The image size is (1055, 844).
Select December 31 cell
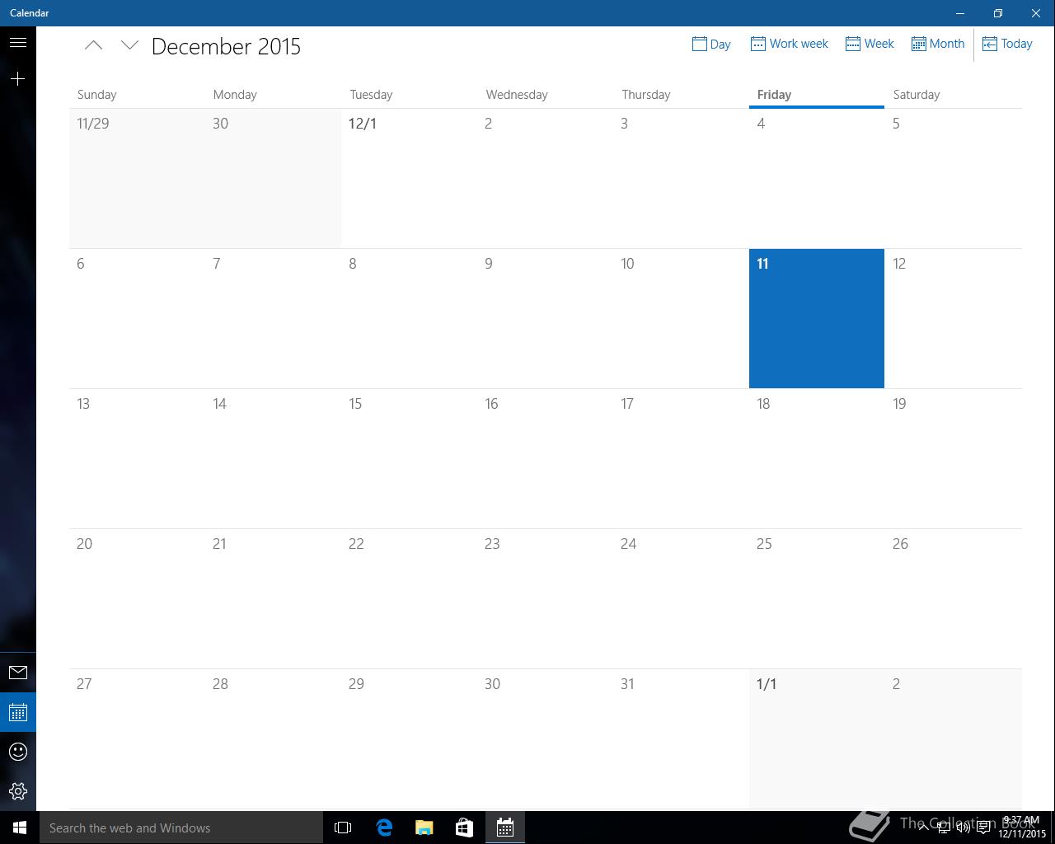pyautogui.click(x=681, y=739)
